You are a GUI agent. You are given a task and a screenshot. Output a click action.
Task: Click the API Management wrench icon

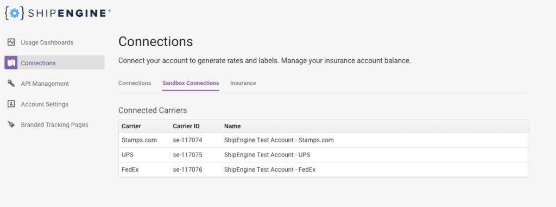(x=11, y=84)
